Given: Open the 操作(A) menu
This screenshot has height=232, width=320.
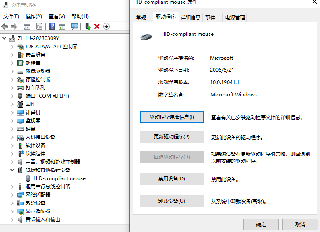Looking at the screenshot, I should (34, 16).
